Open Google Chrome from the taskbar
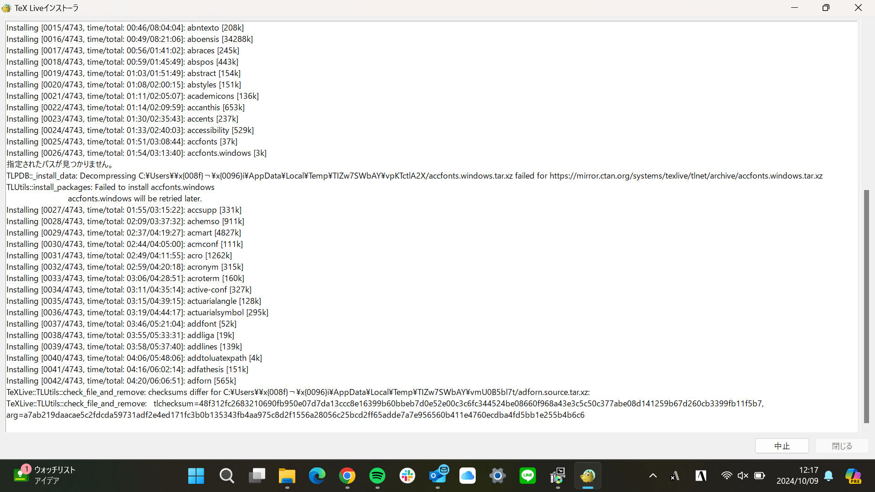The width and height of the screenshot is (875, 492). [347, 476]
